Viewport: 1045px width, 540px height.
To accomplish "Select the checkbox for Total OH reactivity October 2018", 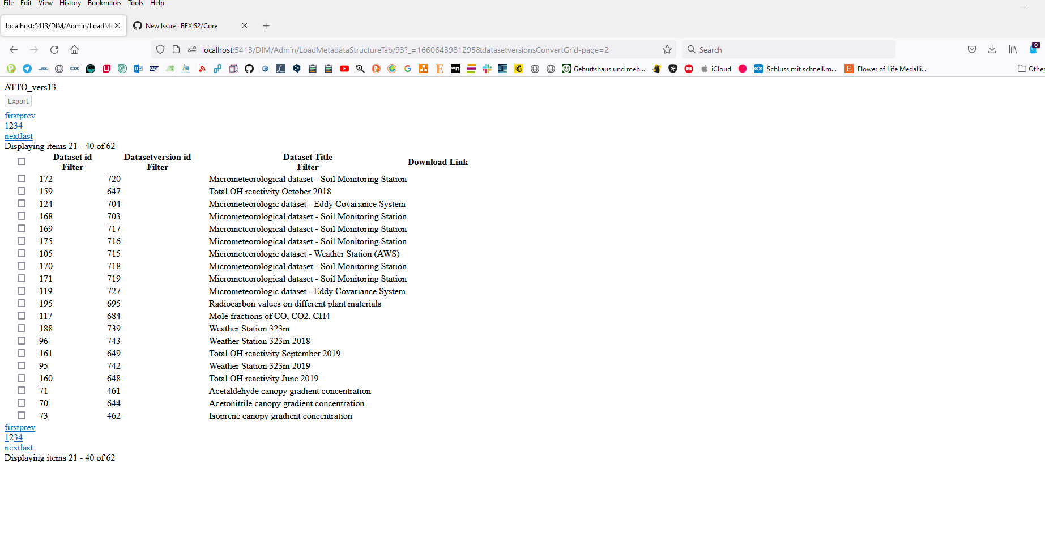I will coord(22,191).
